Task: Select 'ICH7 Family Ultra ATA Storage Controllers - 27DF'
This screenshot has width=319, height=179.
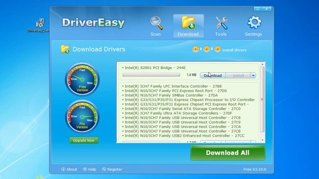Action: click(x=177, y=113)
